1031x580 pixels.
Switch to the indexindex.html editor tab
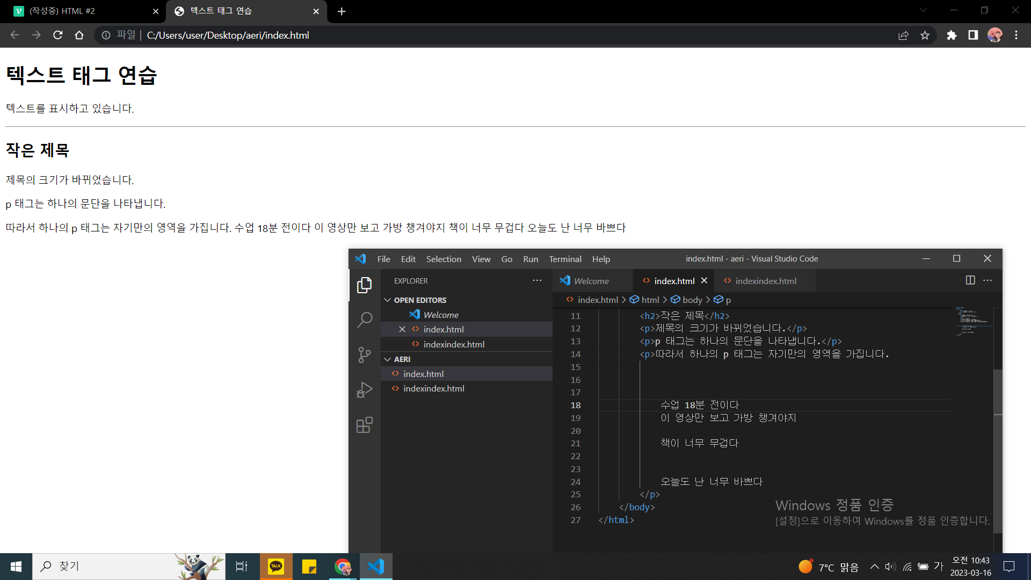765,281
